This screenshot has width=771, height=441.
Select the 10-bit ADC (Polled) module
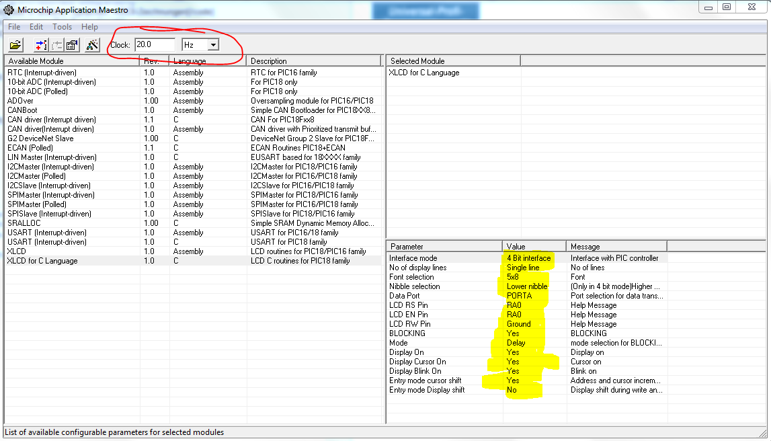[193, 91]
